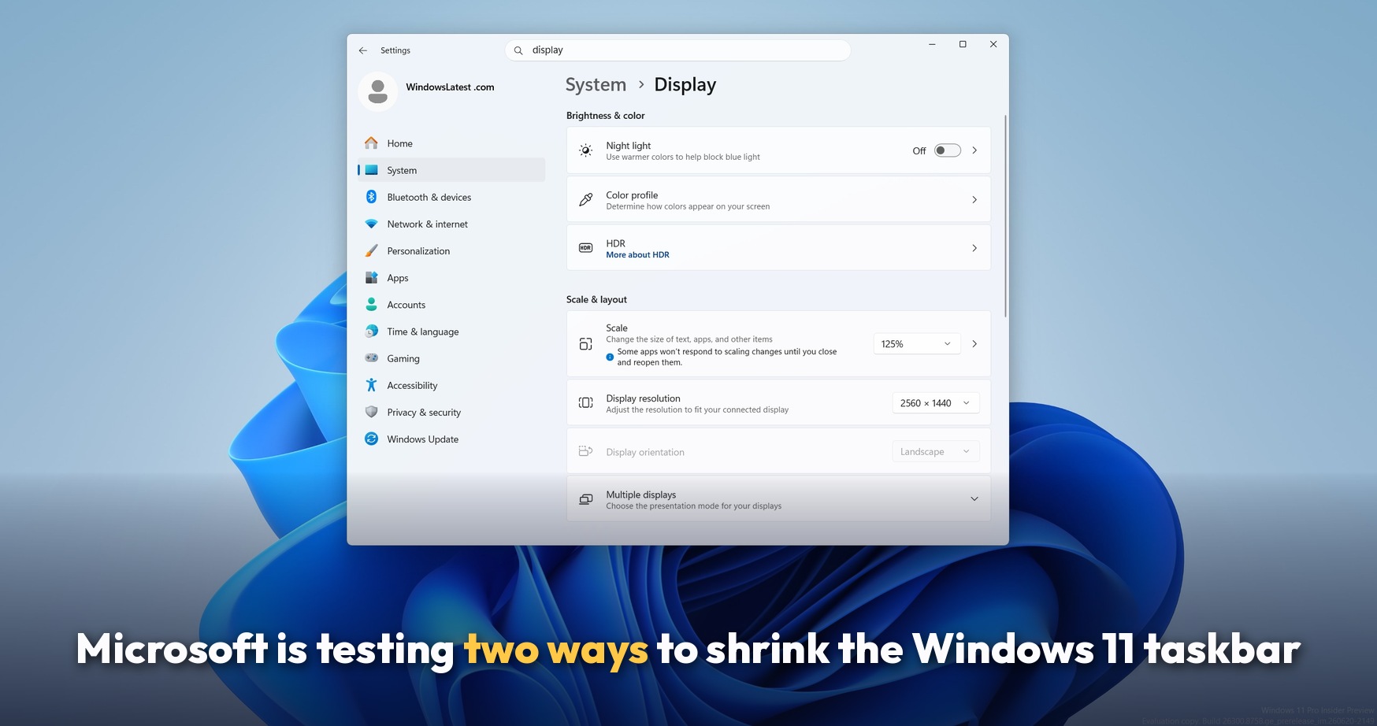Click the vertical scrollbar in Display page
The height and width of the screenshot is (726, 1377).
click(1005, 217)
